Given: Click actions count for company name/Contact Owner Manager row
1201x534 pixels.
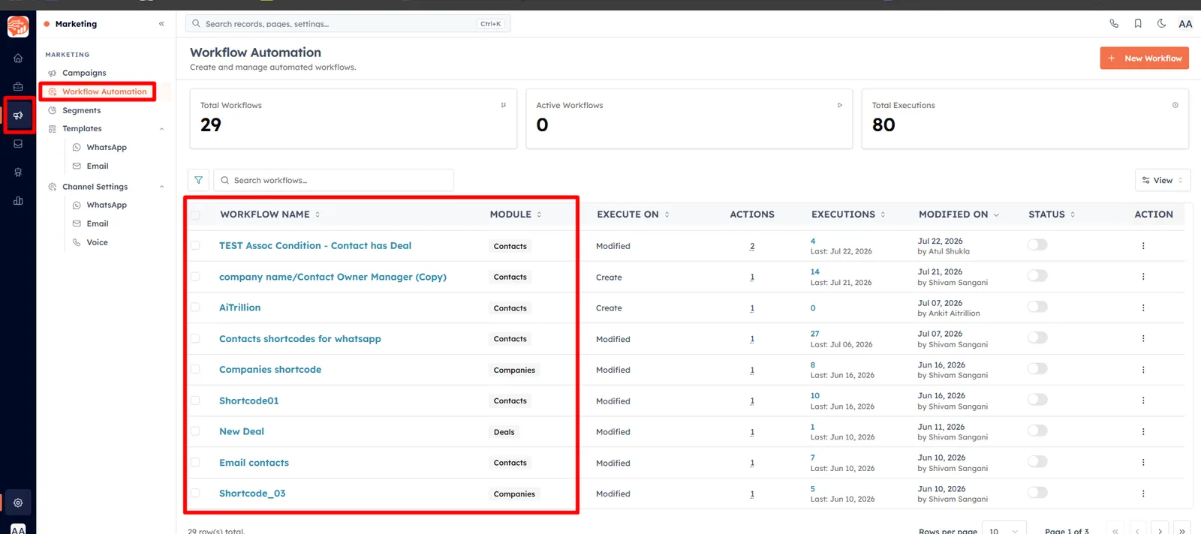Looking at the screenshot, I should 752,277.
